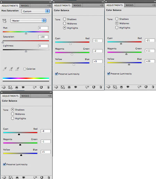The image size is (156, 179).
Task: Clip Highlights Color Balance adjustment to layer
Action: click(69, 87)
